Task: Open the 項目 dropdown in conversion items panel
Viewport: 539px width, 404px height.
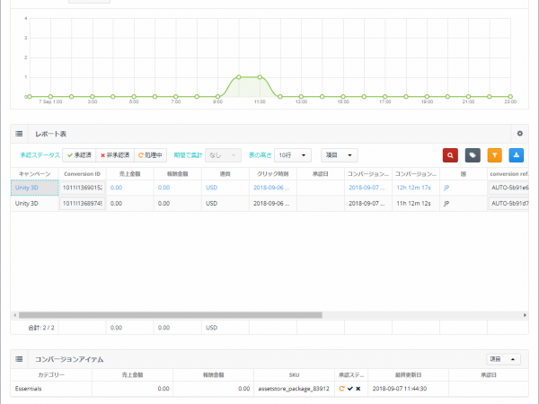Action: [503, 359]
